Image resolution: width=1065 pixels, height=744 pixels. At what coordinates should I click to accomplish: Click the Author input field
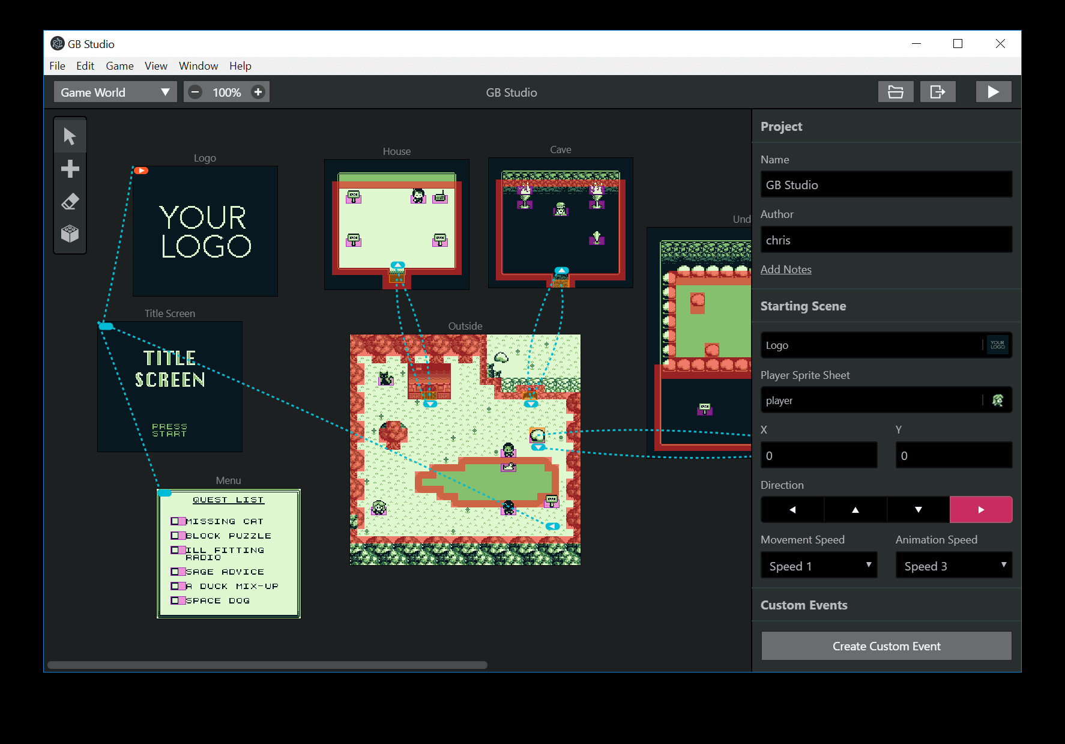(x=886, y=240)
